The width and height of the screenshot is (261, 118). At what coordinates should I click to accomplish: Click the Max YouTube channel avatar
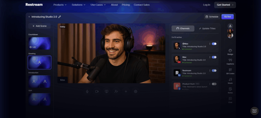pos(177,59)
